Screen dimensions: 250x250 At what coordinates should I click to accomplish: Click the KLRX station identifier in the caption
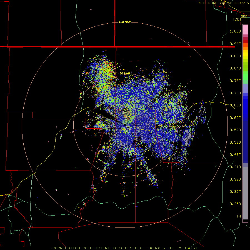(156, 248)
